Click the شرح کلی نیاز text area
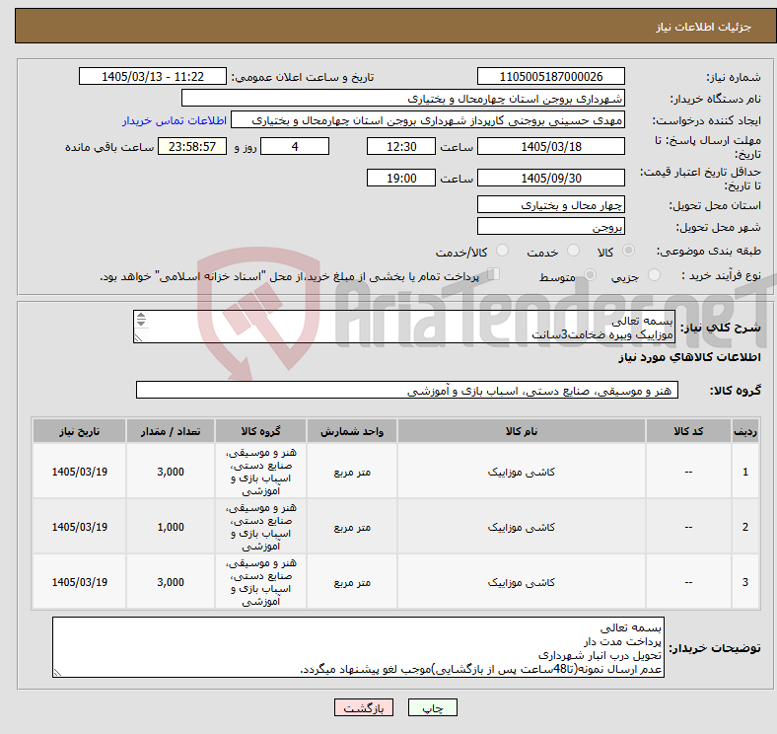This screenshot has height=734, width=777. (x=404, y=327)
